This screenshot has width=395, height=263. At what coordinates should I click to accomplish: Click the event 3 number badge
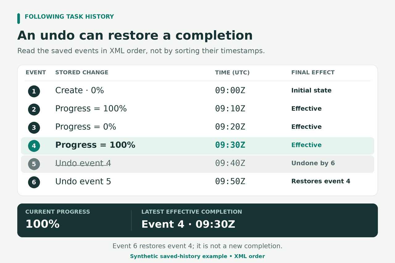tap(34, 128)
